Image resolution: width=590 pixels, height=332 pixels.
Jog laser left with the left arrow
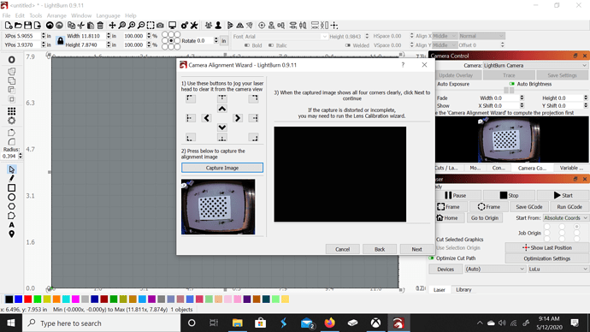pyautogui.click(x=206, y=118)
